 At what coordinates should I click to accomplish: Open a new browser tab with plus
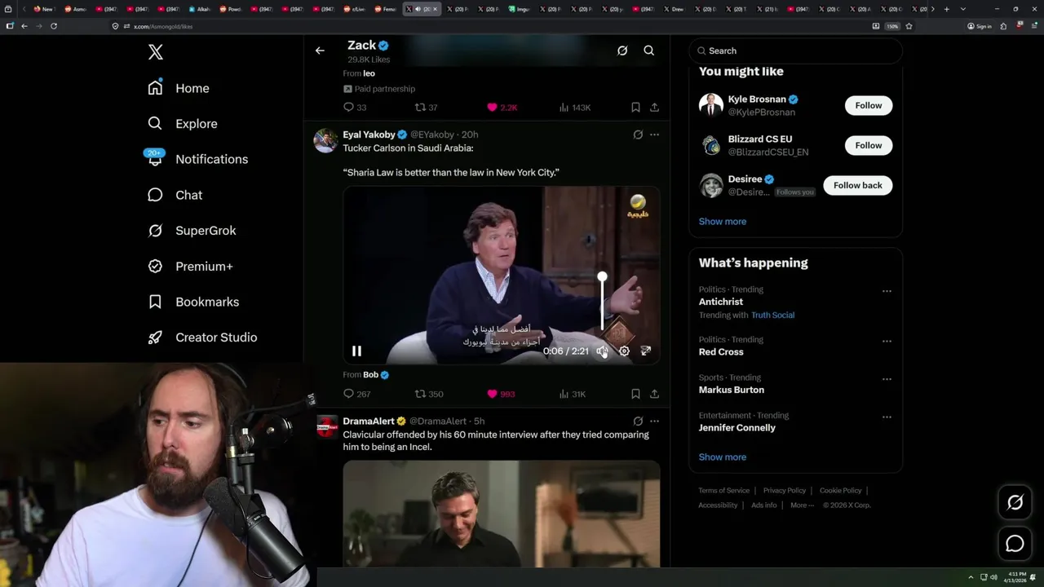click(946, 9)
